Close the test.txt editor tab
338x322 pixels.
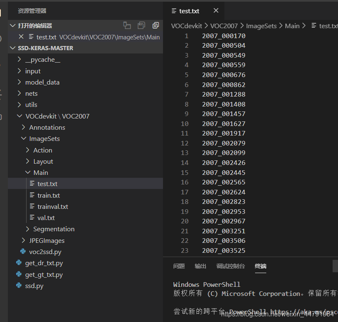(x=216, y=11)
